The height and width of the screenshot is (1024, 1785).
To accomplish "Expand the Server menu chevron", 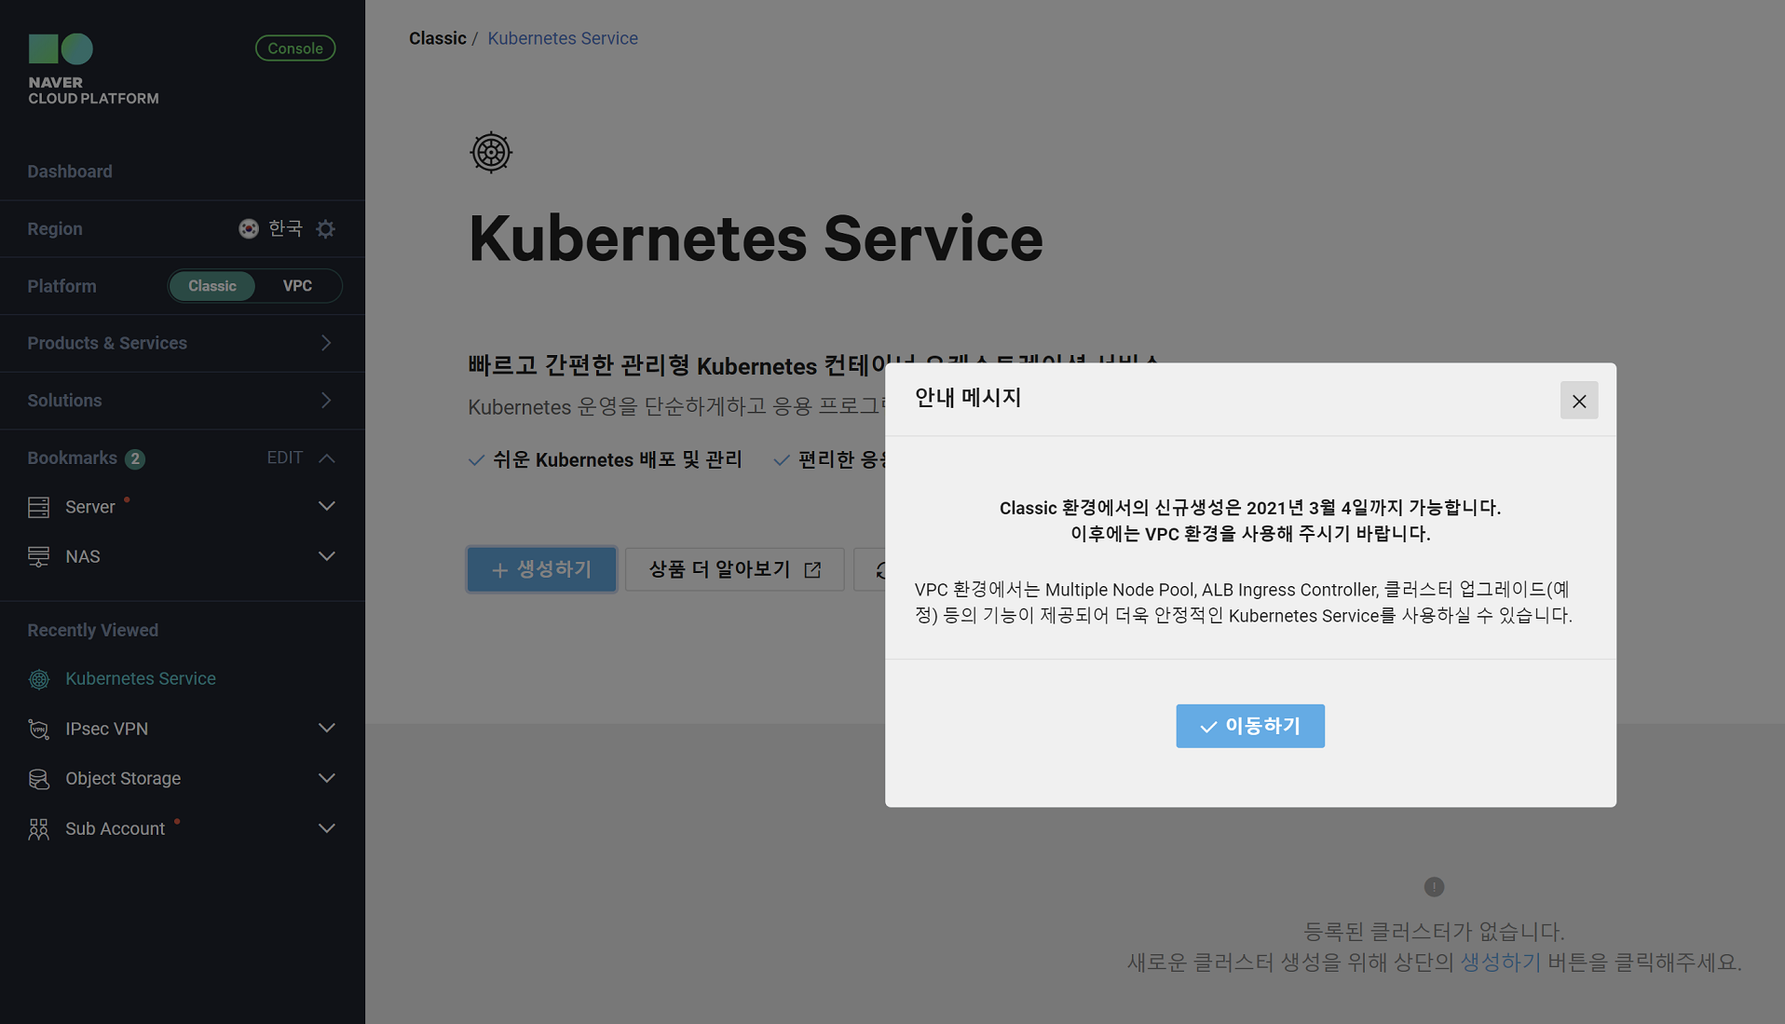I will tap(327, 506).
